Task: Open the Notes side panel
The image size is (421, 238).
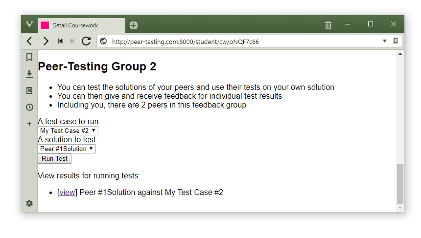Action: point(29,90)
